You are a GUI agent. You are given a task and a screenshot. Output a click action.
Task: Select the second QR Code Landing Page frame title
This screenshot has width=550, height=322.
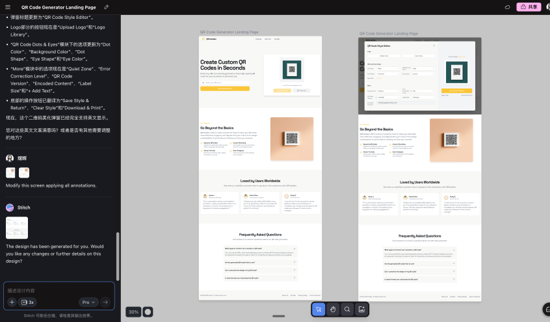click(x=387, y=33)
